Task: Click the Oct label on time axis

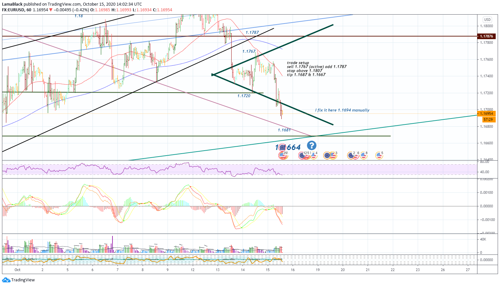Action: pos(18,270)
